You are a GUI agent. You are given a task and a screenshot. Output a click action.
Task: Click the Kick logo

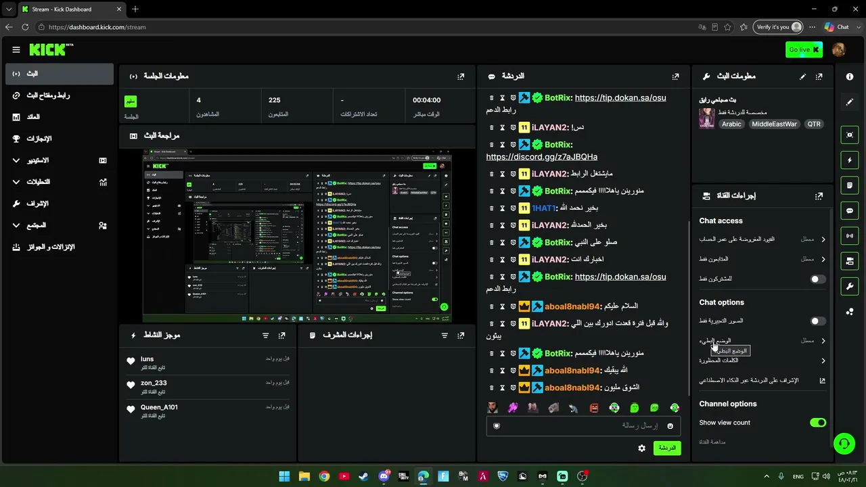[x=51, y=49]
